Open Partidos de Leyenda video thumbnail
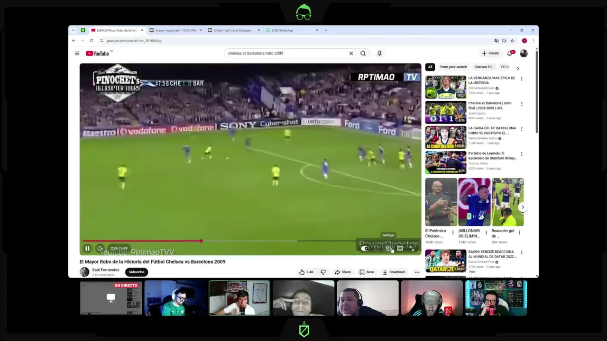The width and height of the screenshot is (607, 341). point(445,162)
